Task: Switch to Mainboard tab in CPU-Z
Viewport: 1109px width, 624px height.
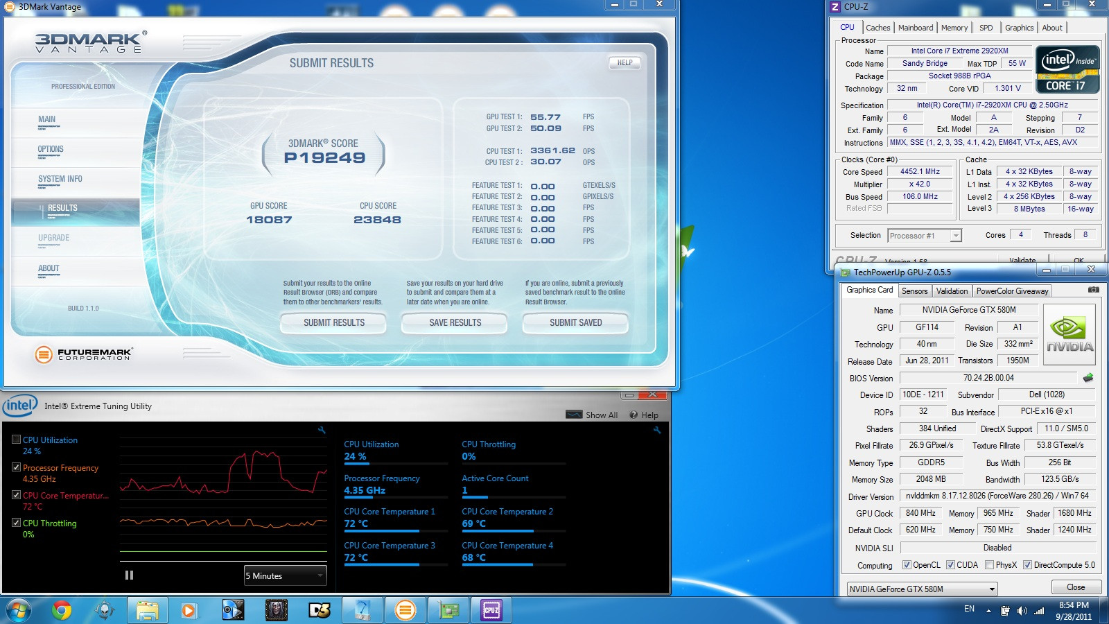Action: [x=915, y=28]
